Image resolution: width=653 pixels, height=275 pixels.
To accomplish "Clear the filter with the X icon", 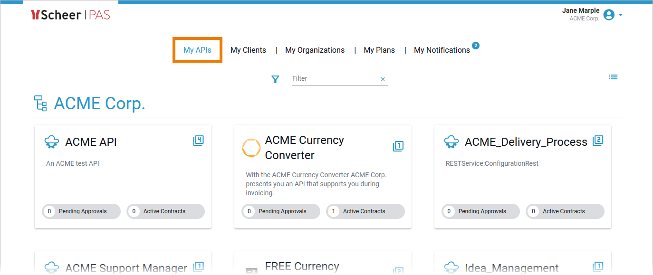I will click(383, 79).
